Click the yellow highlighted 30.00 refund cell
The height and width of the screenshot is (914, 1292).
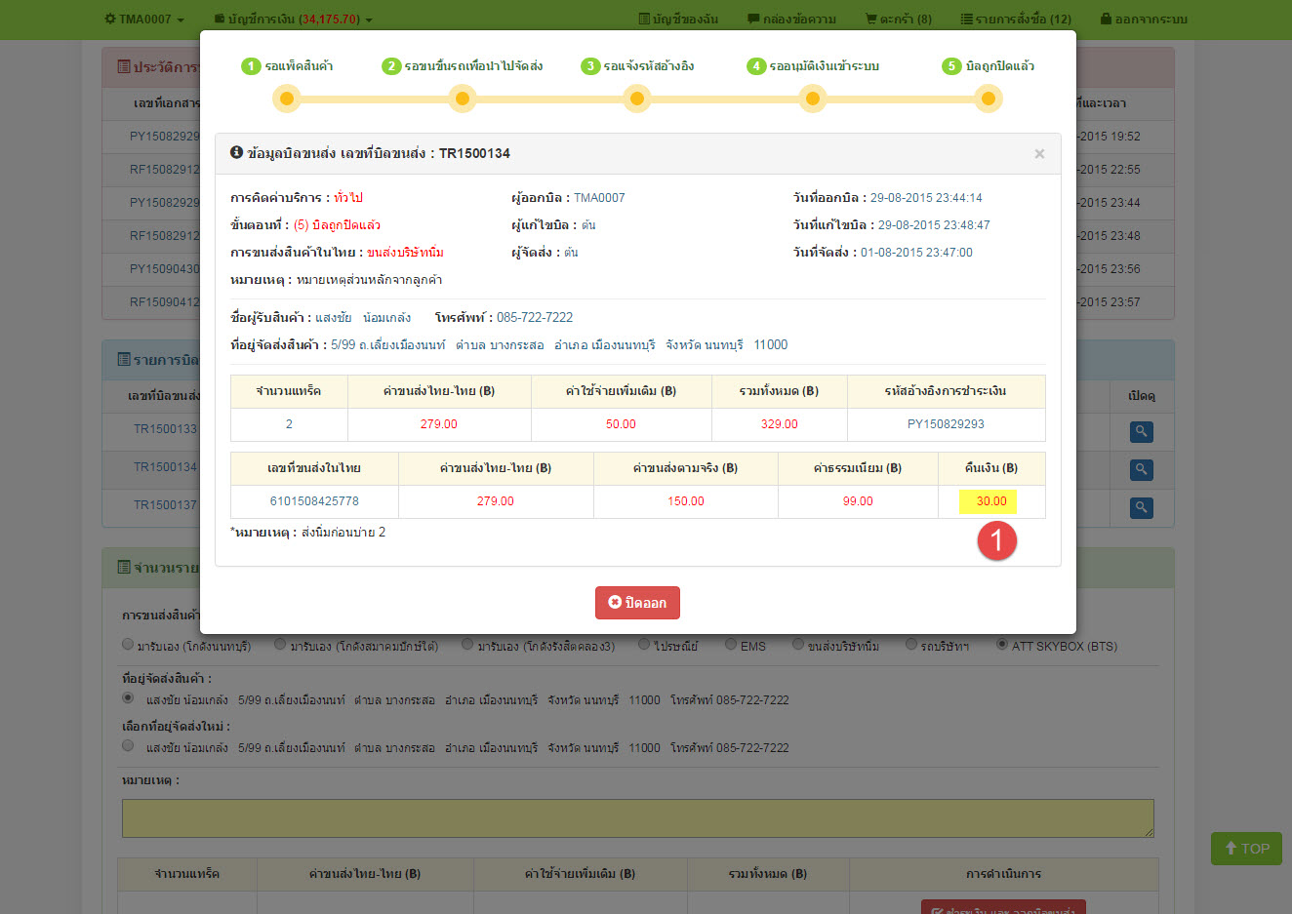tap(990, 501)
